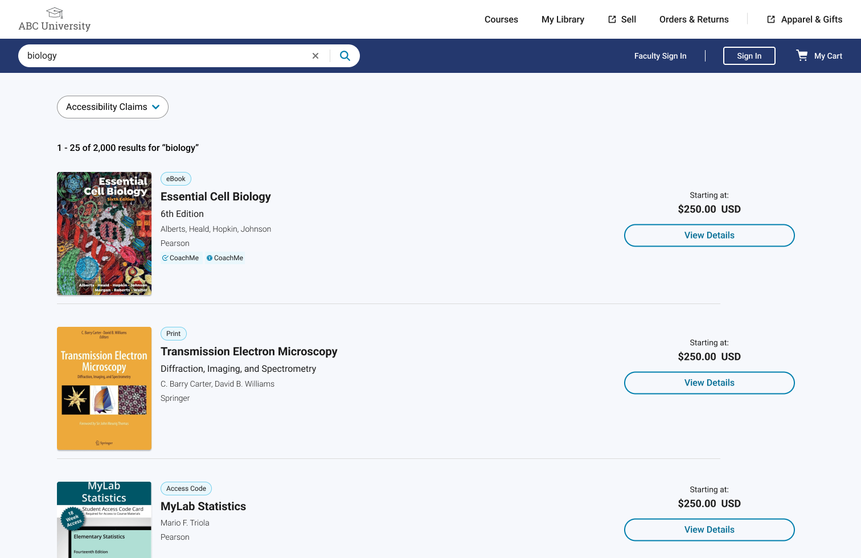Viewport: 861px width, 558px height.
Task: Click the second CoachMe info badge icon
Action: click(x=210, y=258)
